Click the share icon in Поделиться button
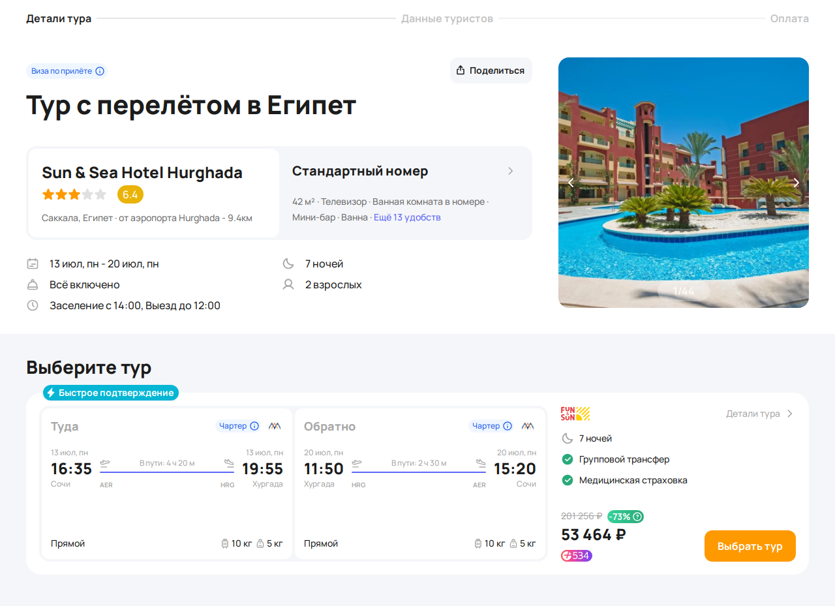This screenshot has height=606, width=835. [x=461, y=70]
